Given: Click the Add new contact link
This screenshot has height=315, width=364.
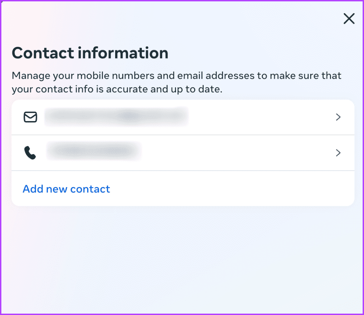Looking at the screenshot, I should 66,189.
